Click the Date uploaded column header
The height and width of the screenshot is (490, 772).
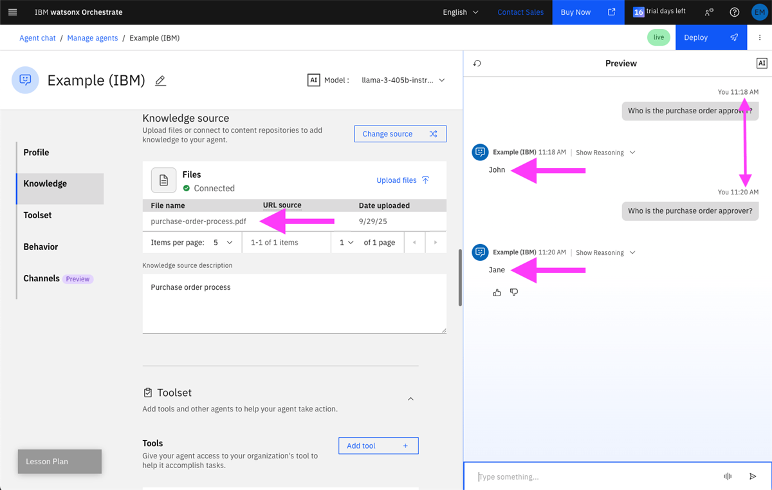tap(384, 205)
